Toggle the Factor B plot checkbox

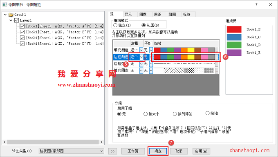click(x=22, y=32)
